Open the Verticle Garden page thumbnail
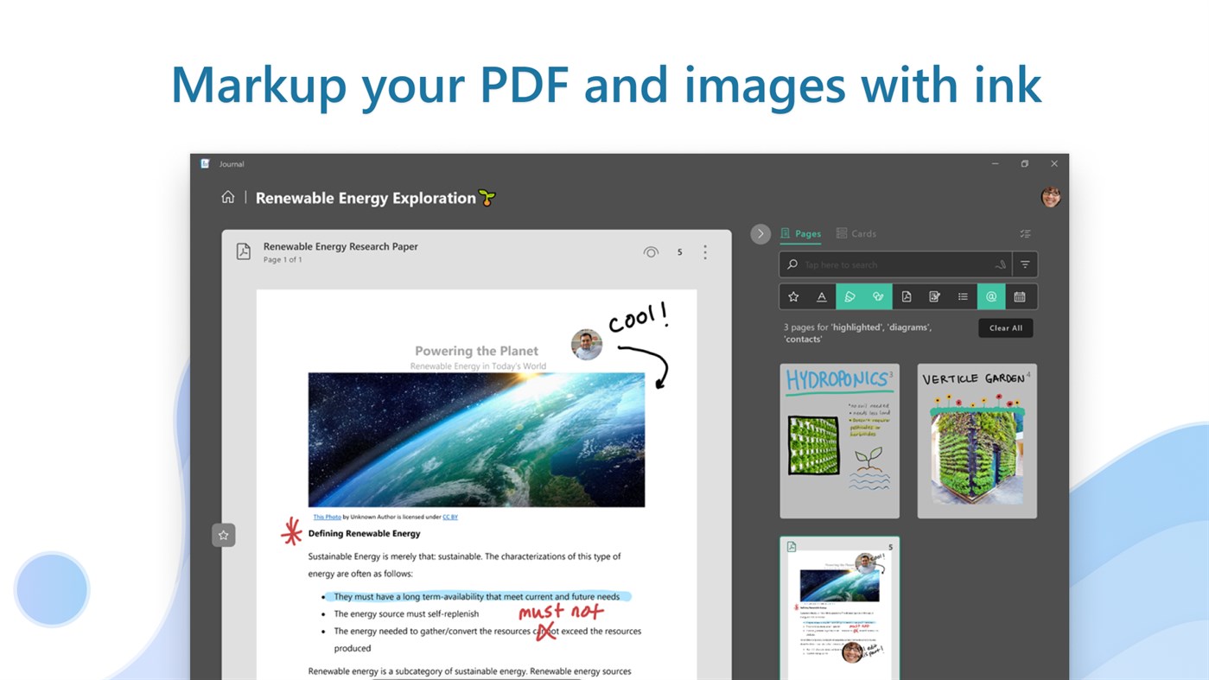 point(977,441)
